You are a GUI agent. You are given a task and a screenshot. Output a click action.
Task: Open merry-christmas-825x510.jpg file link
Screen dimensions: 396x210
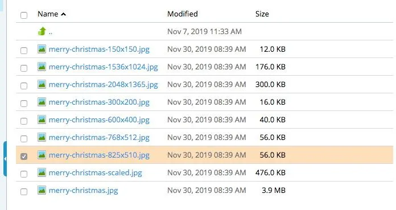pos(99,155)
